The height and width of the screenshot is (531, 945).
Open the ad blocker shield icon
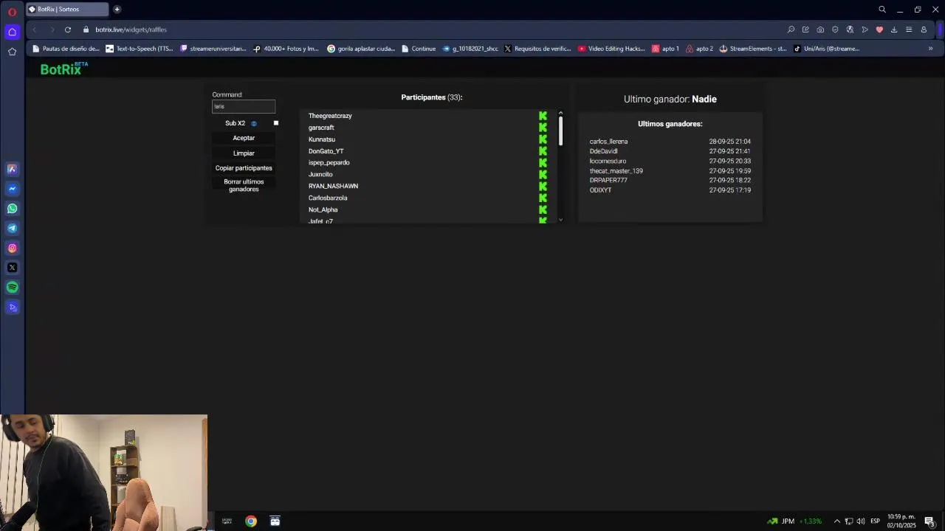[x=835, y=29]
